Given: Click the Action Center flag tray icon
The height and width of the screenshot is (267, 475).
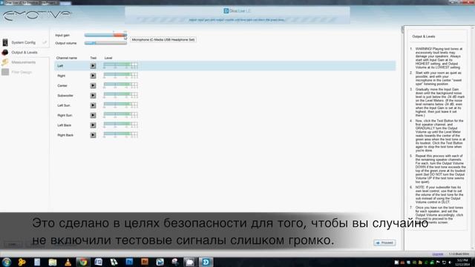Looking at the screenshot, I should (x=438, y=263).
